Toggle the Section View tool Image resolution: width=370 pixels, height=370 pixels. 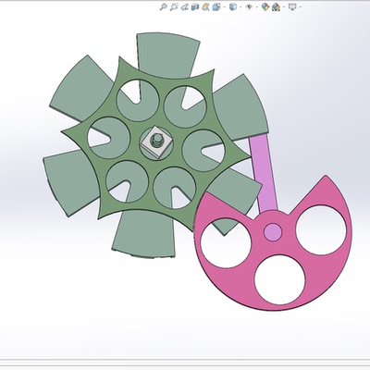(x=195, y=6)
